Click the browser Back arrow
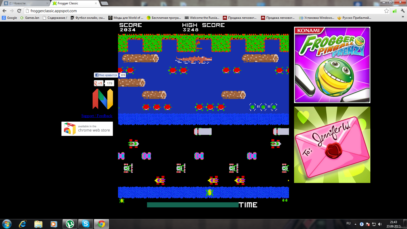The width and height of the screenshot is (407, 229). coord(4,11)
